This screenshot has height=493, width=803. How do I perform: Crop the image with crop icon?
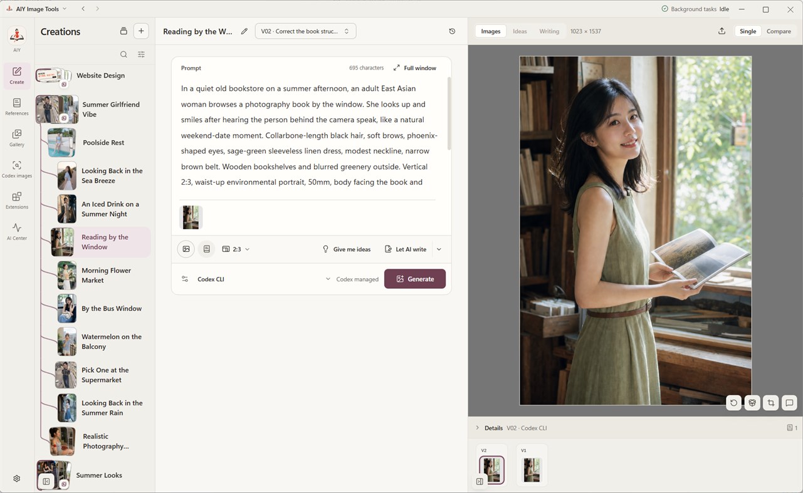[x=771, y=403]
